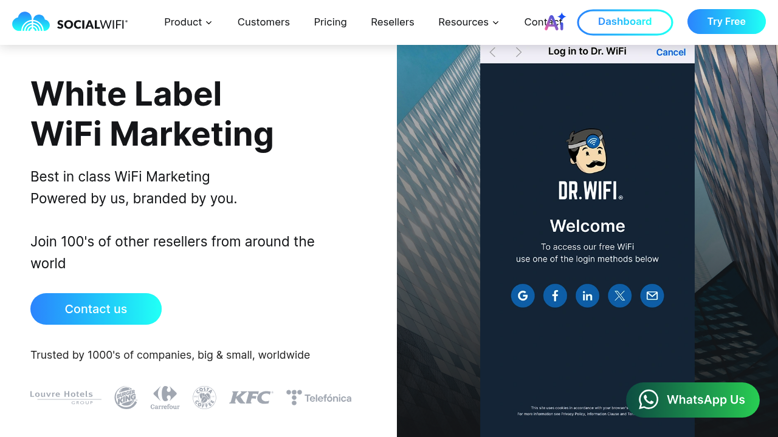778x437 pixels.
Task: Open the Customers menu item
Action: pyautogui.click(x=264, y=22)
